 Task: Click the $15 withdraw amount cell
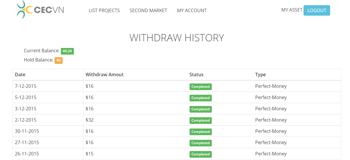[89, 154]
